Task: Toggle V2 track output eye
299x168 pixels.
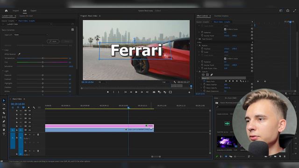Action: pyautogui.click(x=29, y=126)
